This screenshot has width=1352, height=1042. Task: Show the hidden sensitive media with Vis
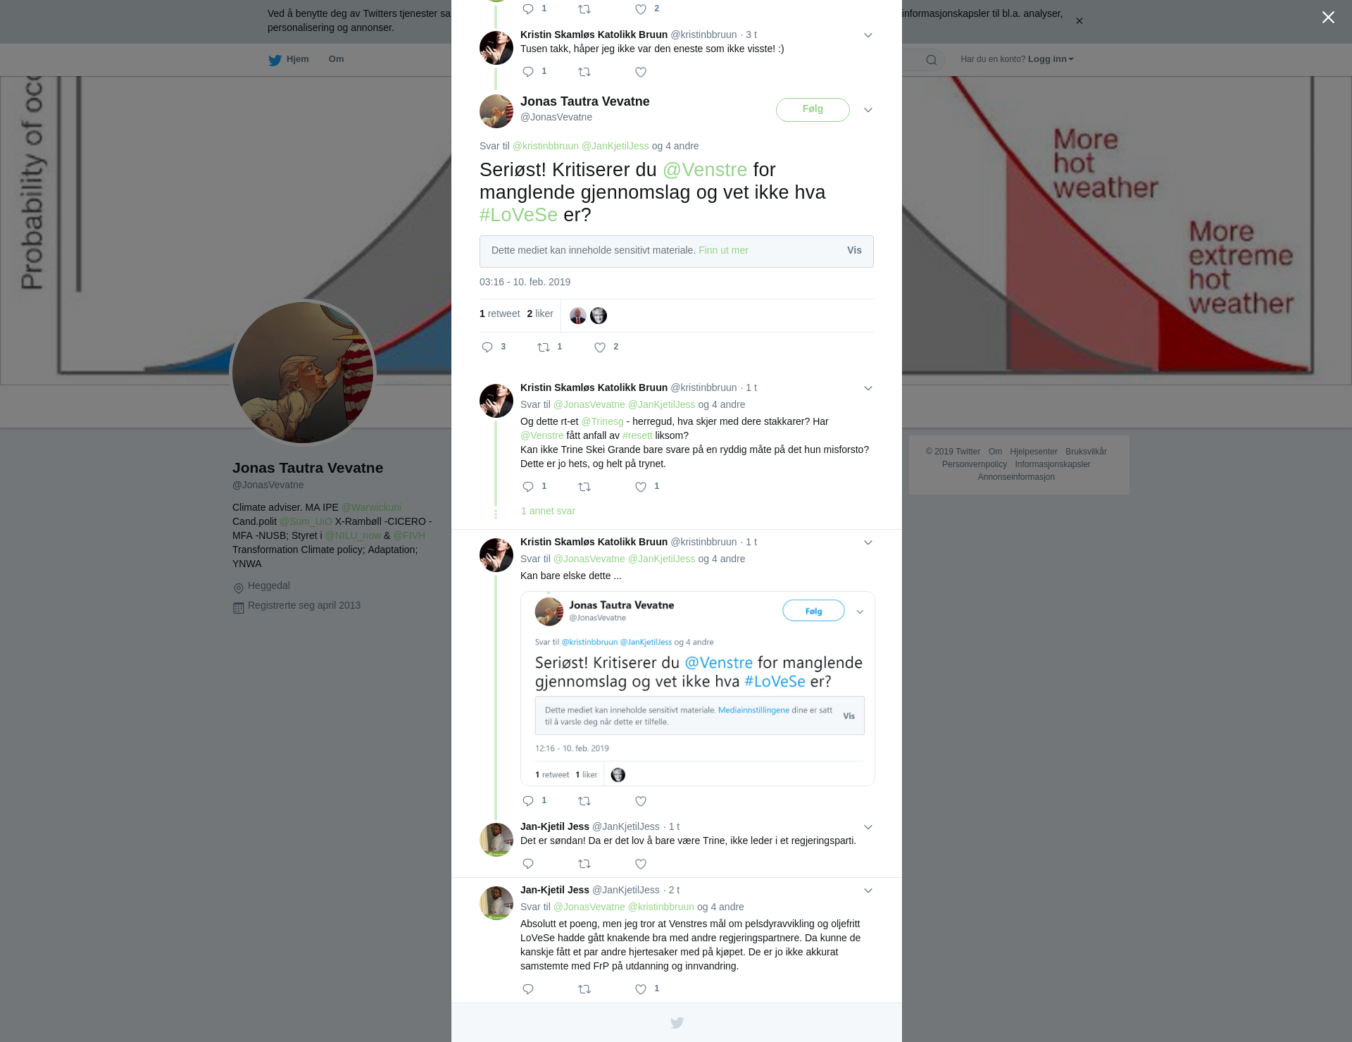(x=854, y=251)
